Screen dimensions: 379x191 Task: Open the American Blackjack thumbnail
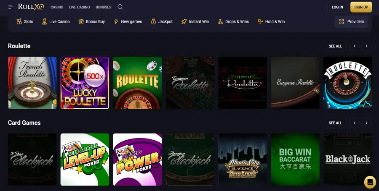[x=190, y=160]
